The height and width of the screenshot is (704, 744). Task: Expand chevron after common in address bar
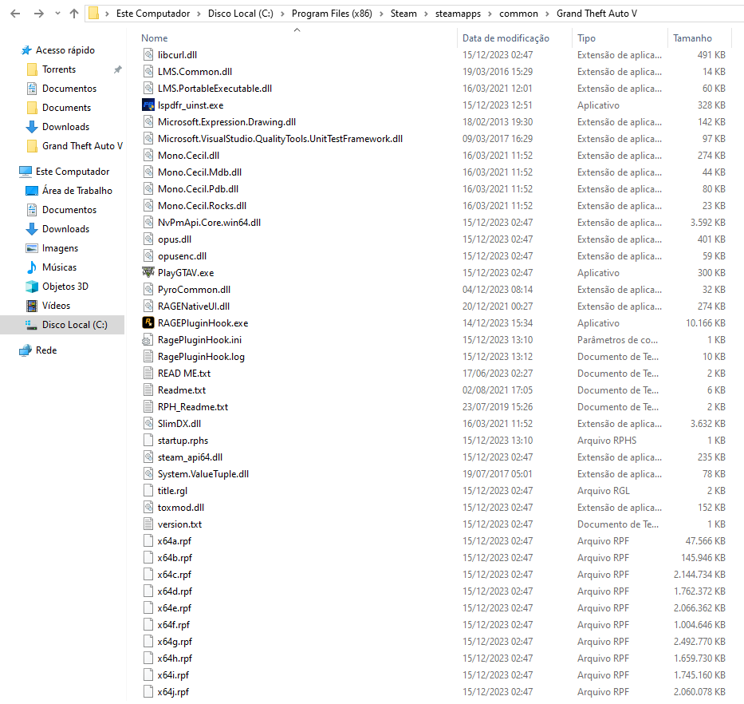tap(548, 14)
